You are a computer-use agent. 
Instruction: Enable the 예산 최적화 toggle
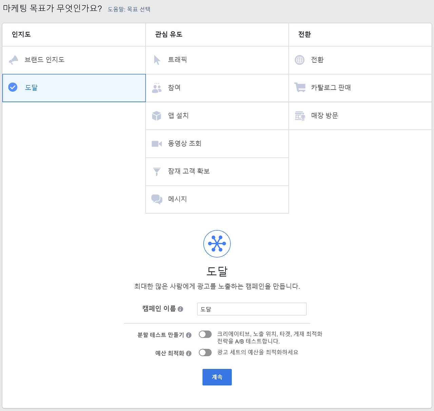[205, 353]
